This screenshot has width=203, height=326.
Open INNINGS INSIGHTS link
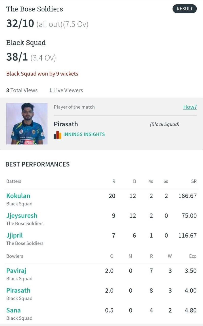(84, 134)
